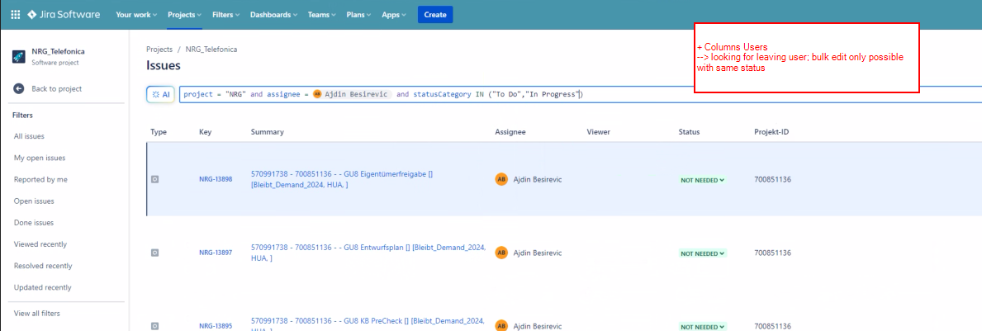Click Ajdin Besirevic avatar in NRG-13897 row
Image resolution: width=982 pixels, height=331 pixels.
(501, 253)
